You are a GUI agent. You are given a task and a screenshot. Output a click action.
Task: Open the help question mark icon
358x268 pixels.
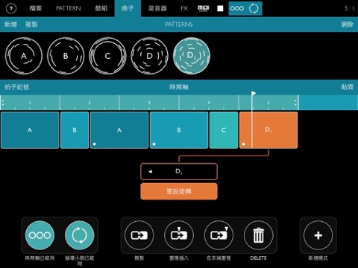coord(11,9)
